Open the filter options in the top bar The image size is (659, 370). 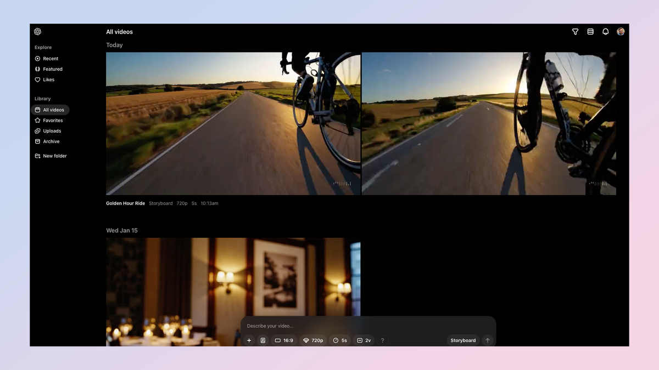click(x=575, y=32)
